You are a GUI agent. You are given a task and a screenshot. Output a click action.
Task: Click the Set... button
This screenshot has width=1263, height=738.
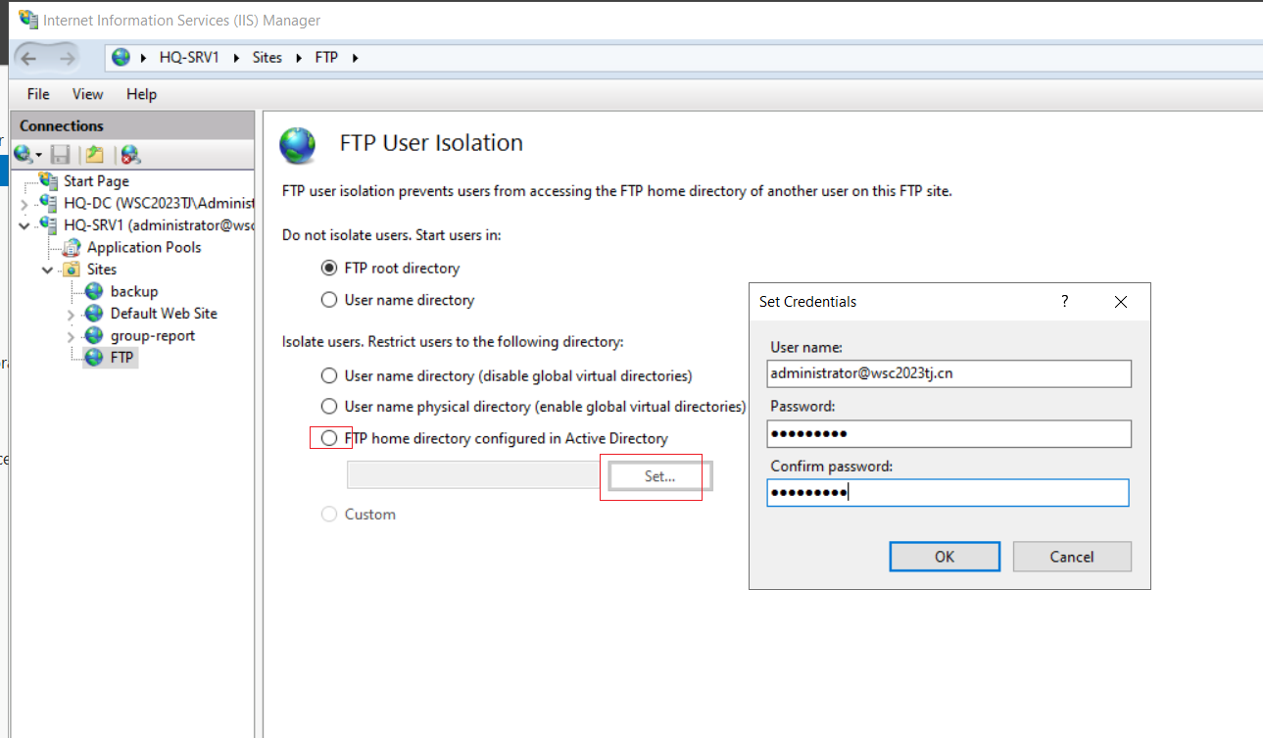point(660,476)
